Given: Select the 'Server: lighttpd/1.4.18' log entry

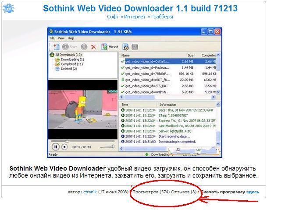Looking at the screenshot, I should point(168,131).
